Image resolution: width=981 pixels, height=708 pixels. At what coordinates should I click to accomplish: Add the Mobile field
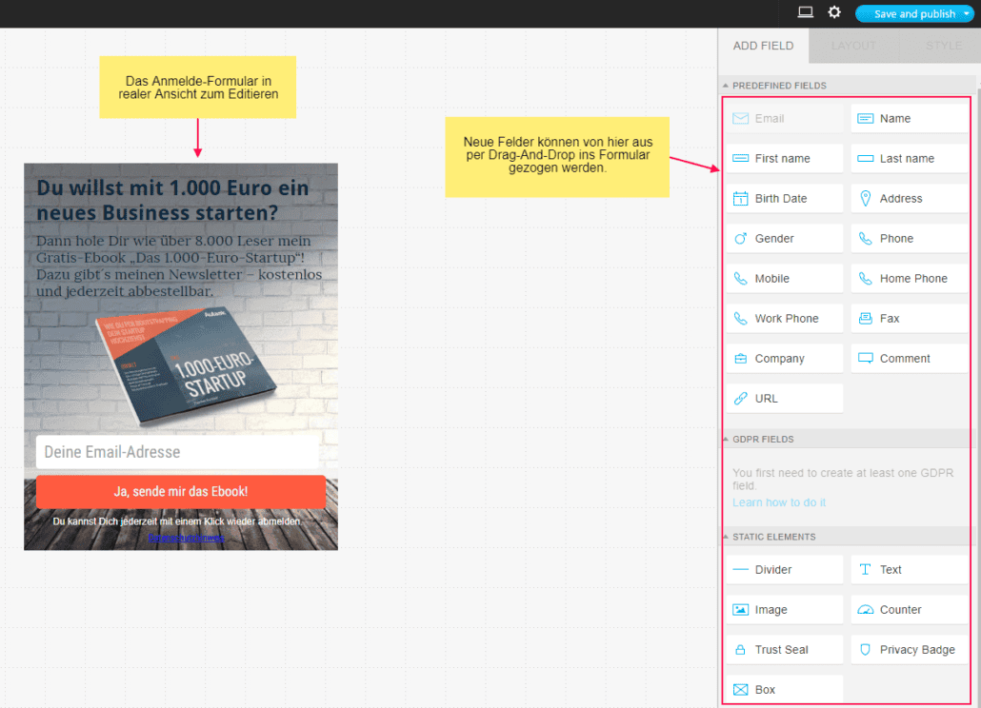point(785,279)
